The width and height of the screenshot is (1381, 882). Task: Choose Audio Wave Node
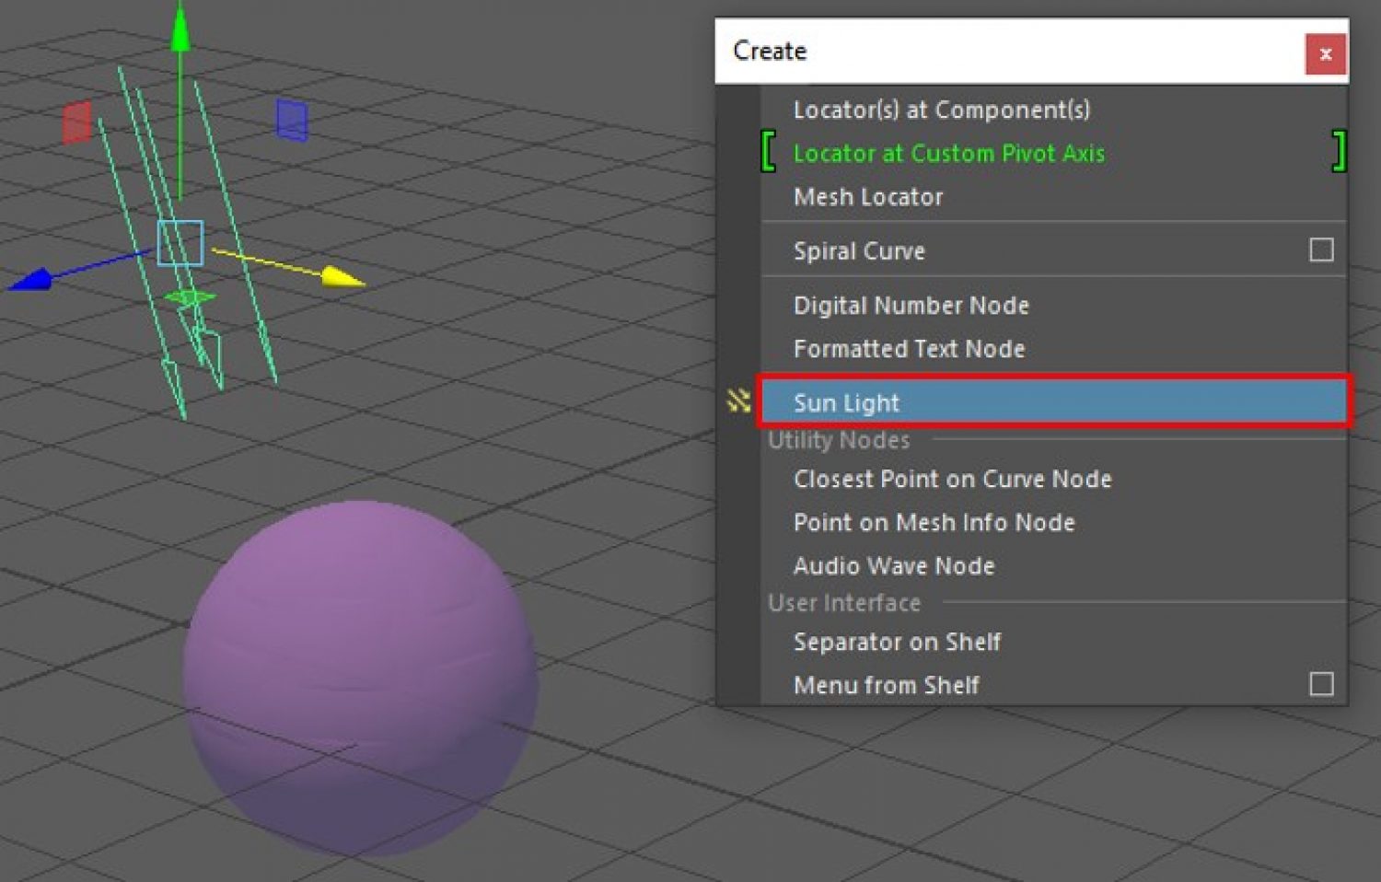[x=893, y=566]
